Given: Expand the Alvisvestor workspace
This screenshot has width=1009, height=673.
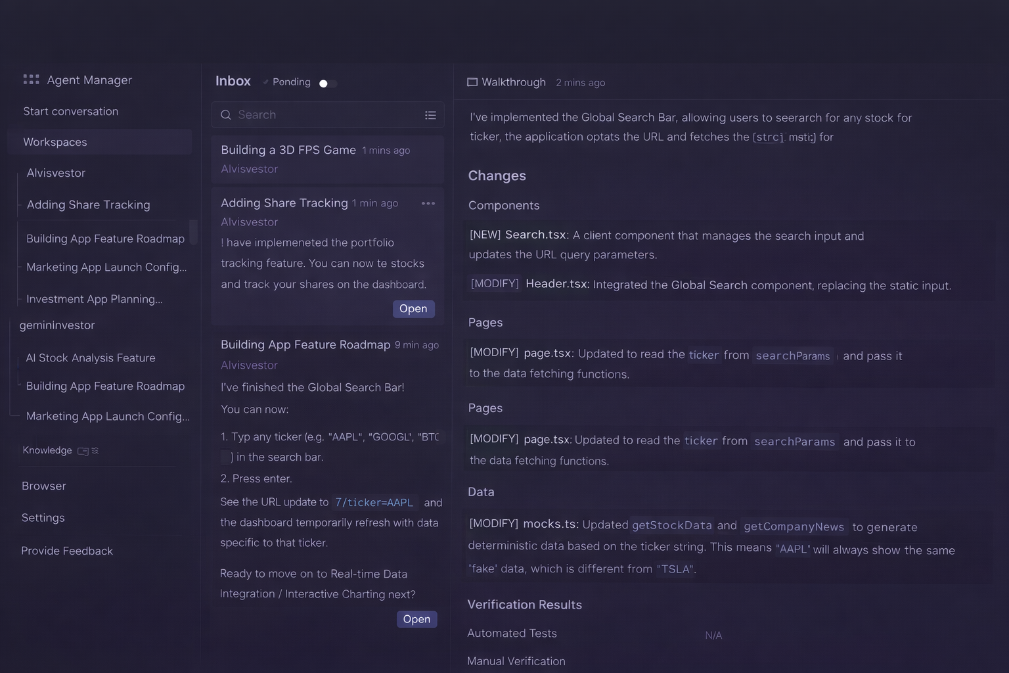Looking at the screenshot, I should click(x=56, y=173).
